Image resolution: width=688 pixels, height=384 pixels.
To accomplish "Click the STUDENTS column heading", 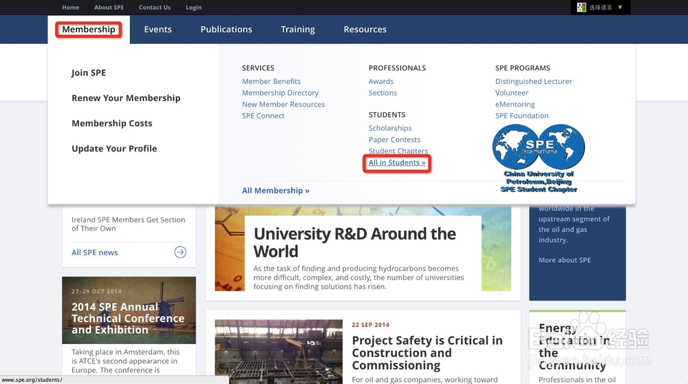I will [387, 114].
